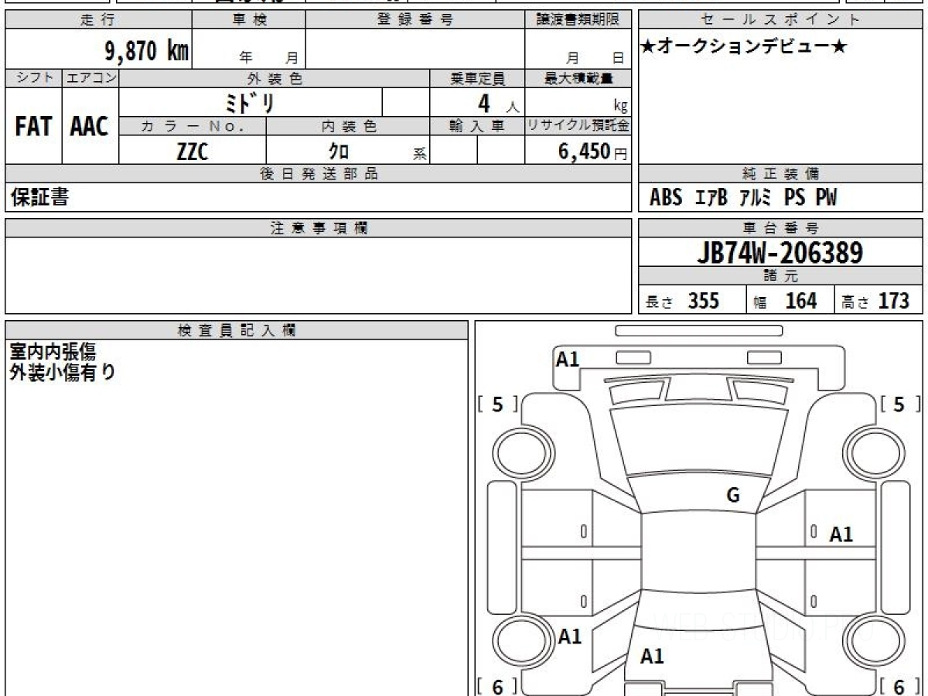The image size is (928, 696).
Task: Click the 保証書 entry in later-shipped parts
Action: (x=39, y=197)
